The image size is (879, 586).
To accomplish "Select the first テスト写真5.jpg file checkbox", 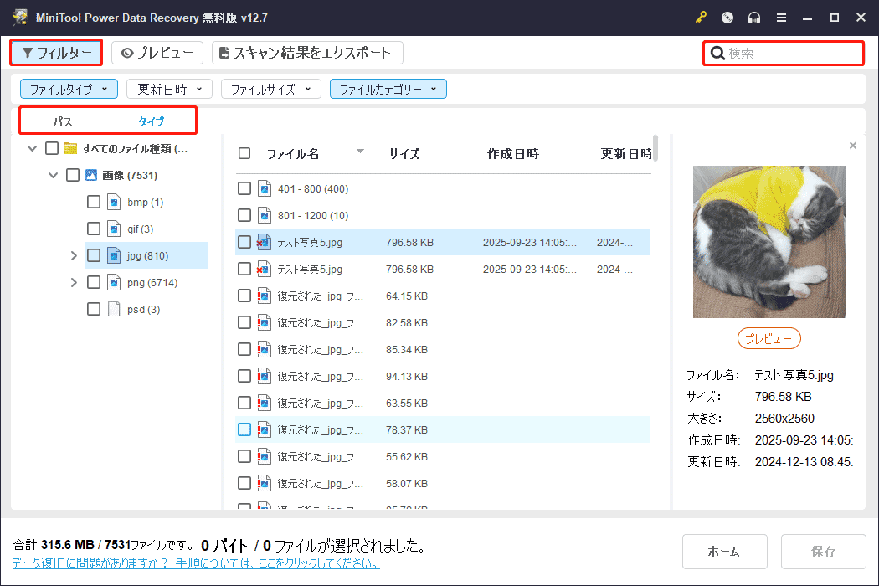I will pyautogui.click(x=244, y=242).
